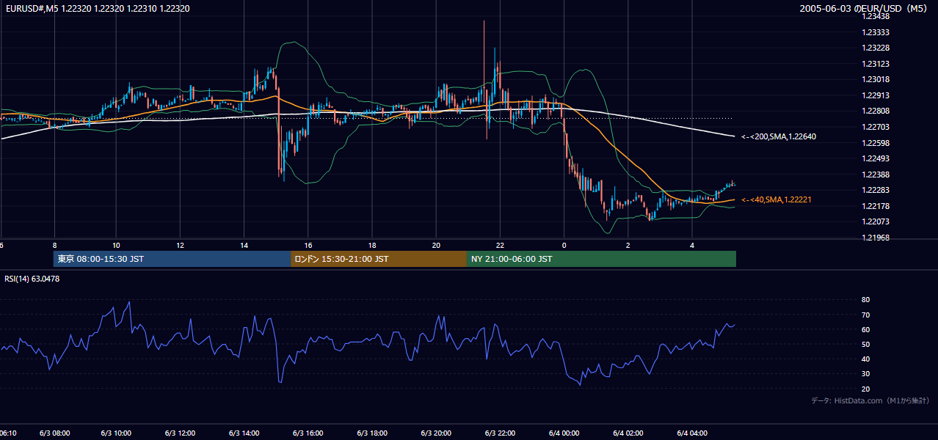Screen dimensions: 938x440
Task: Click the RSI axis level 50 label
Action: pos(866,344)
